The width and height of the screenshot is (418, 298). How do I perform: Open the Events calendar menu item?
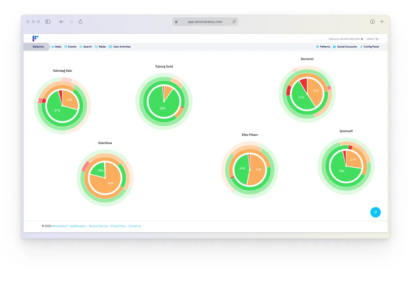click(70, 47)
